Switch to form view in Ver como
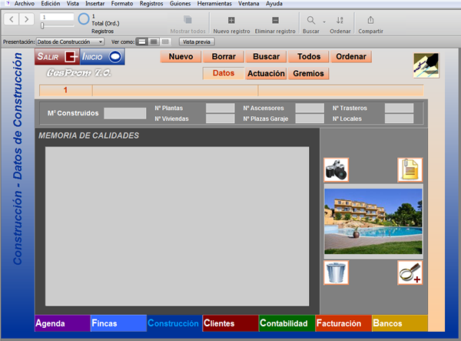 pos(141,42)
